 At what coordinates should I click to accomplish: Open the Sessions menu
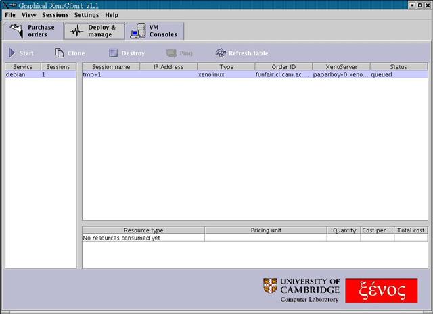pos(55,14)
